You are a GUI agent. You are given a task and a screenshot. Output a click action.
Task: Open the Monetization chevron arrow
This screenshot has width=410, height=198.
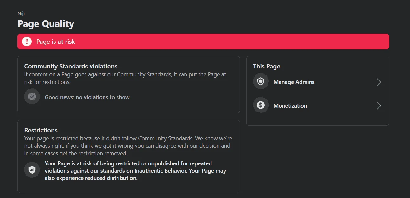(x=379, y=106)
